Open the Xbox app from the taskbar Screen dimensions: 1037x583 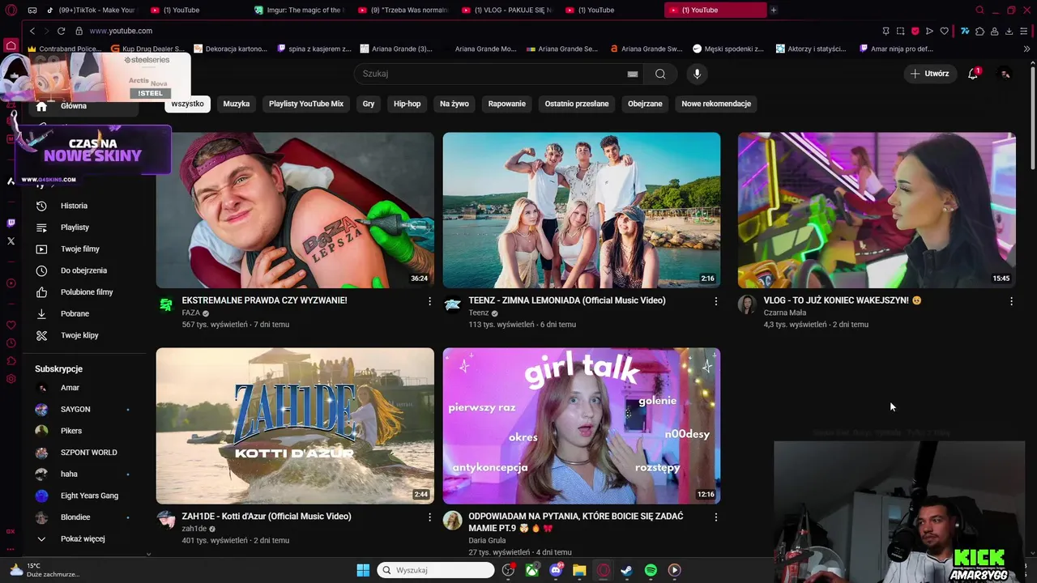[532, 570]
